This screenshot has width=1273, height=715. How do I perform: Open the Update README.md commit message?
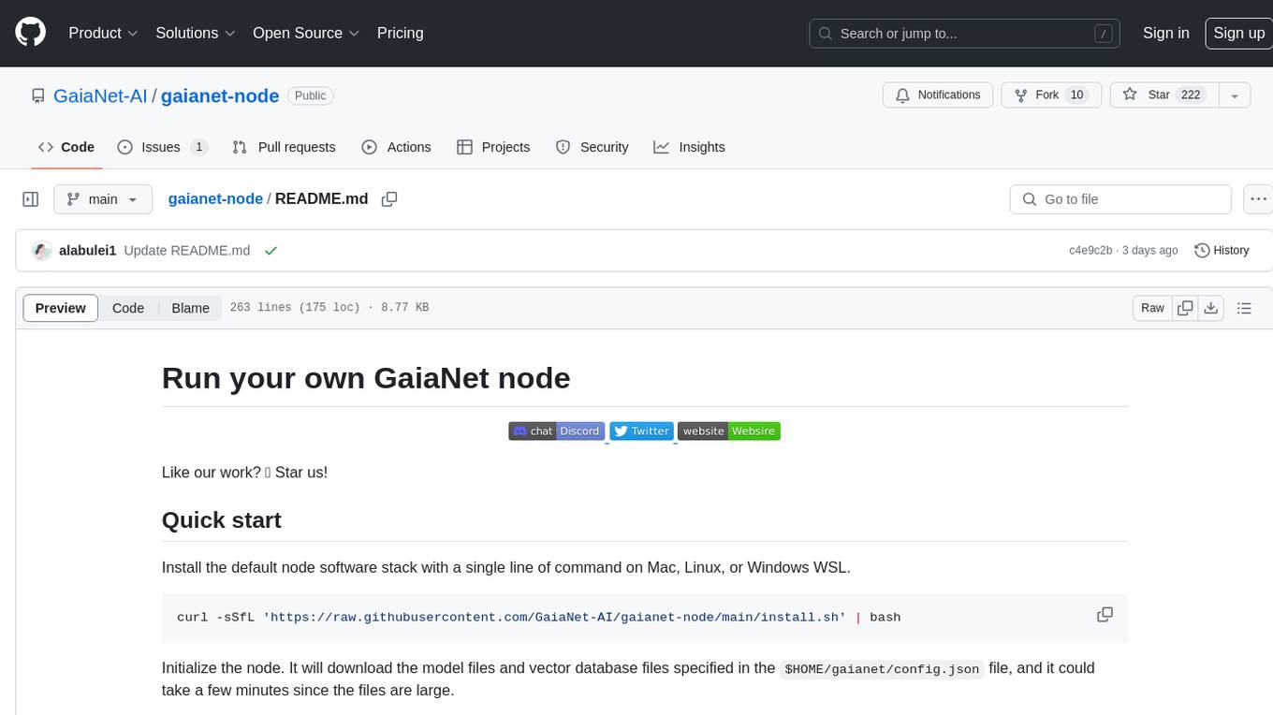coord(187,251)
